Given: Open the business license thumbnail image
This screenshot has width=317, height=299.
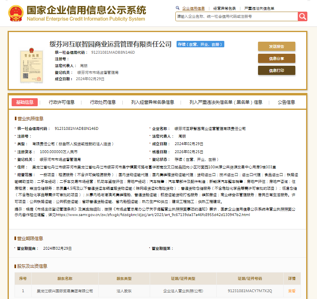Looking at the screenshot, I should point(31,66).
